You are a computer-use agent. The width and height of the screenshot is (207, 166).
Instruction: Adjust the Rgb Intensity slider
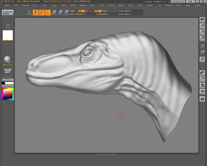click(82, 14)
